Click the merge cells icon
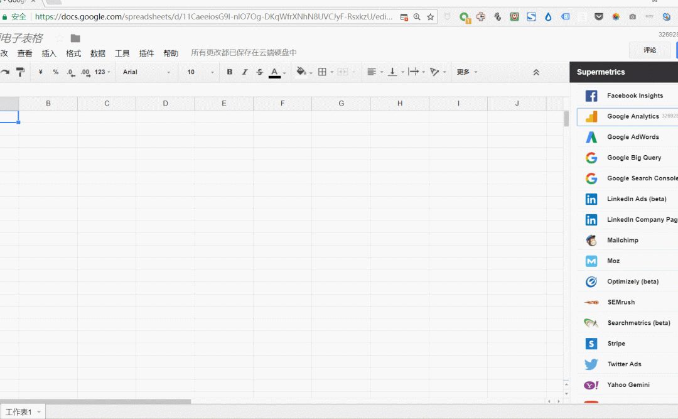 pyautogui.click(x=343, y=72)
